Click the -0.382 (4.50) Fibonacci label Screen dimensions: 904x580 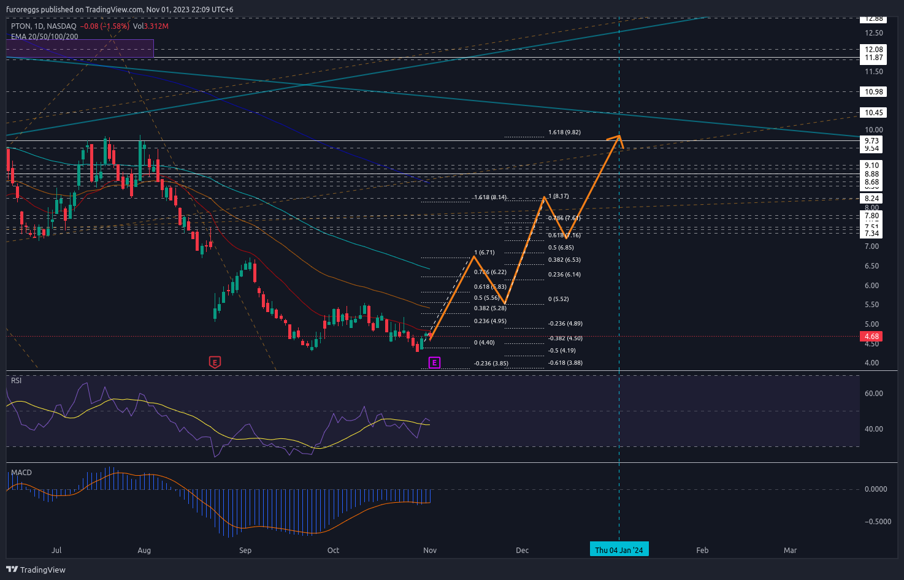pyautogui.click(x=565, y=338)
